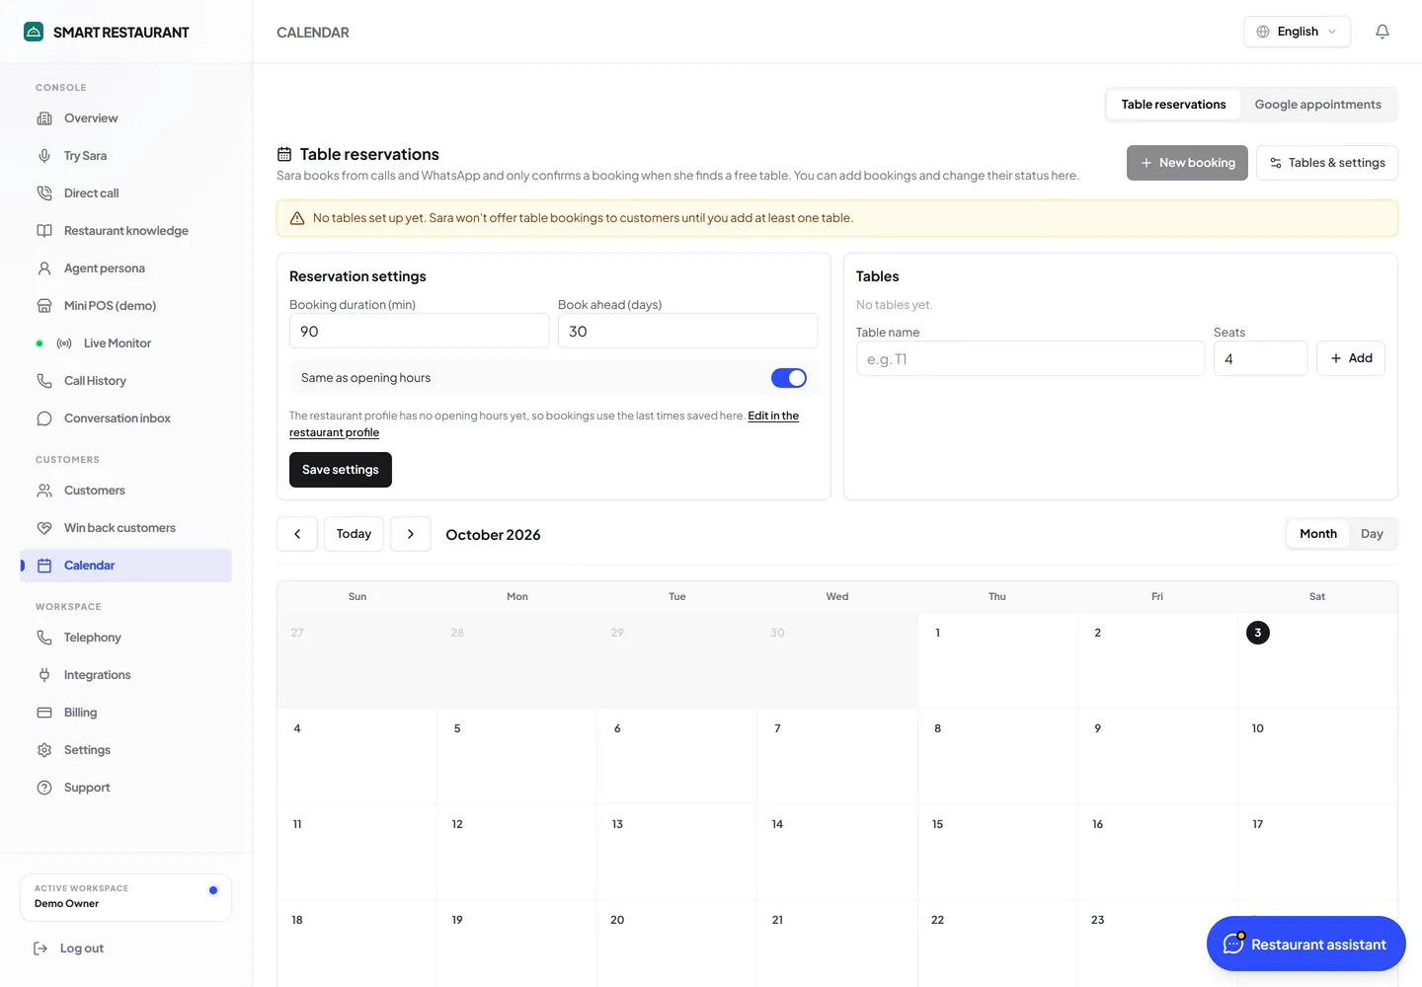Image resolution: width=1422 pixels, height=987 pixels.
Task: Open the Agent persona user icon
Action: (x=44, y=268)
